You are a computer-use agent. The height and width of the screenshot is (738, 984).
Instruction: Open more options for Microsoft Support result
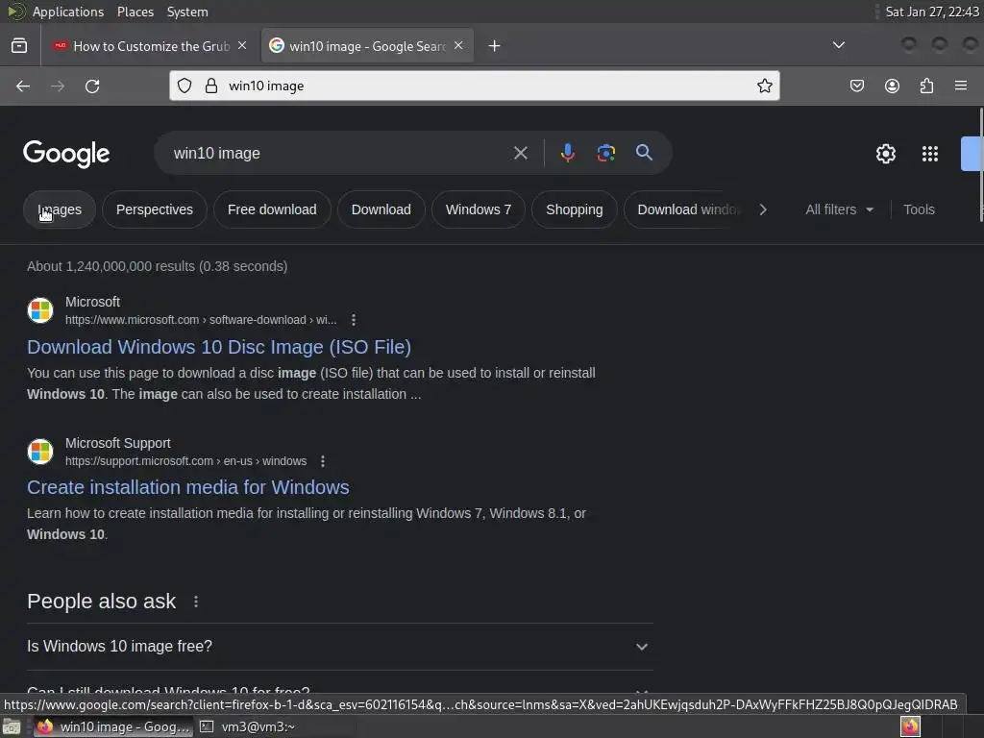323,461
